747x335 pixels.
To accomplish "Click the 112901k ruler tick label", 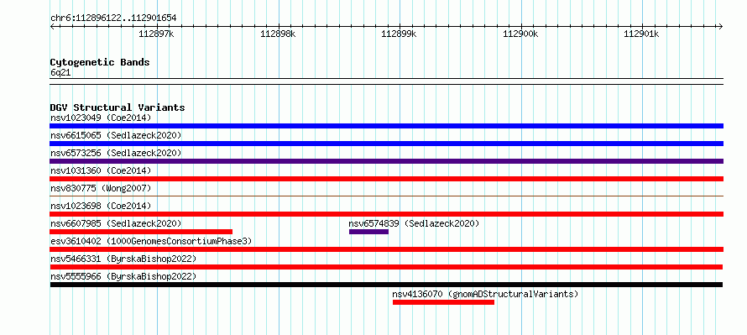I will tap(642, 34).
